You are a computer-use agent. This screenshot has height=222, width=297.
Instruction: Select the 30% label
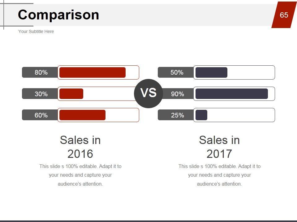41,94
